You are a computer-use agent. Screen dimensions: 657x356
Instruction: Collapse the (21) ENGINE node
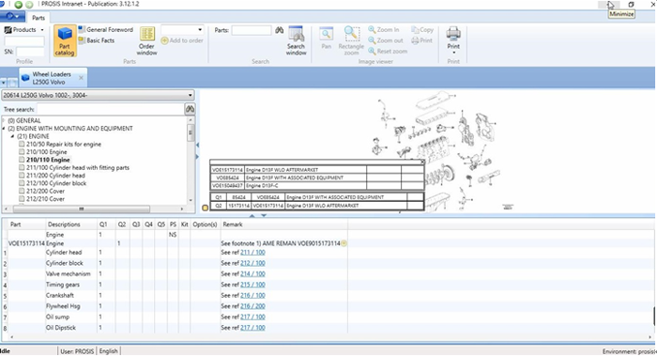pos(12,136)
